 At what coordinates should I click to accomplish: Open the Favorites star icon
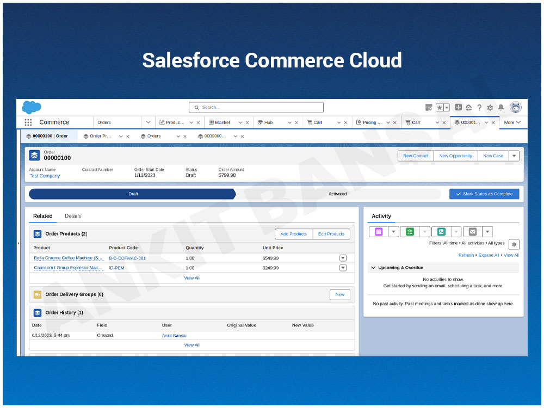coord(439,108)
